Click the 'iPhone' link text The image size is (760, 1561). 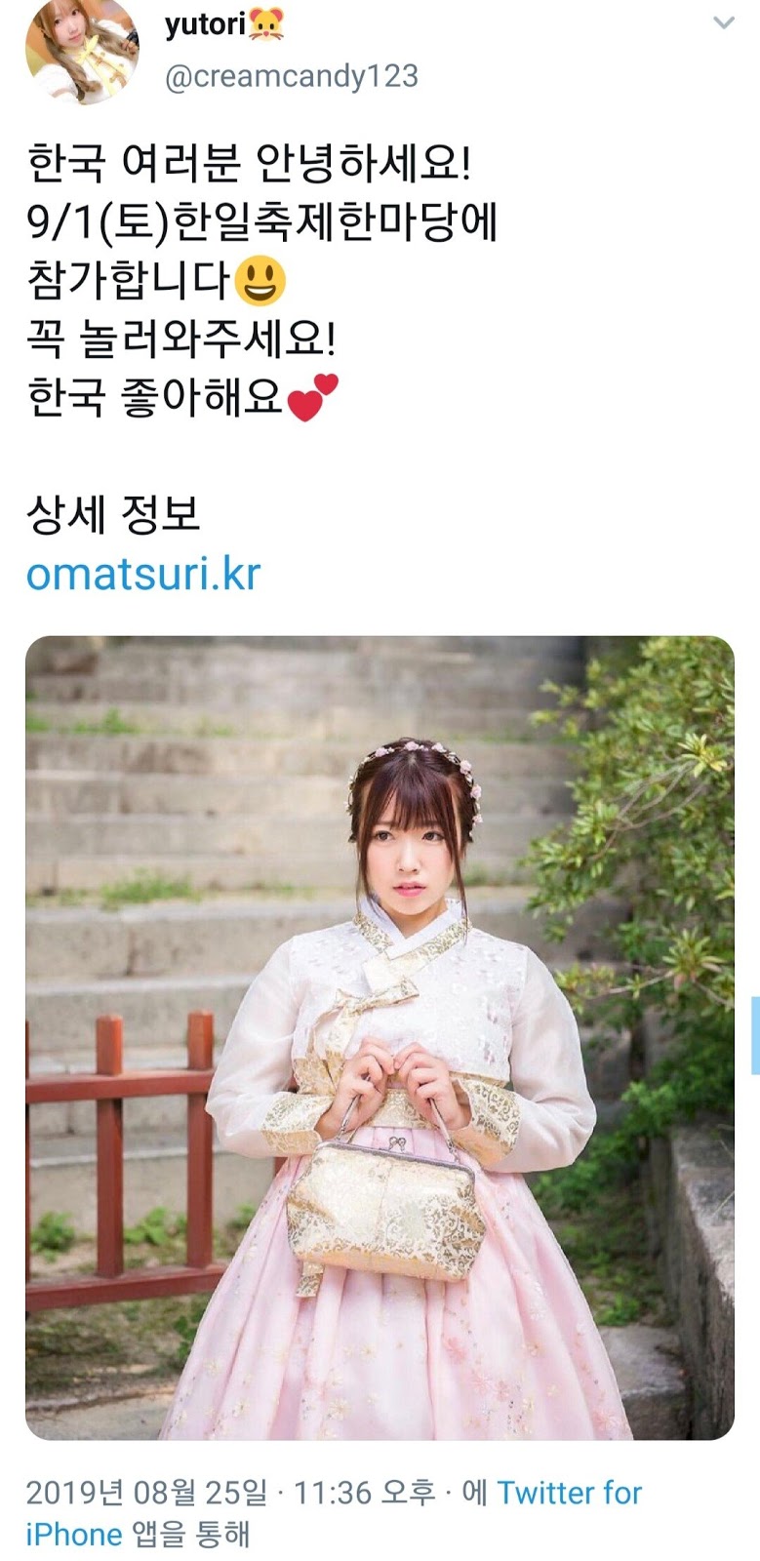pyautogui.click(x=73, y=1535)
